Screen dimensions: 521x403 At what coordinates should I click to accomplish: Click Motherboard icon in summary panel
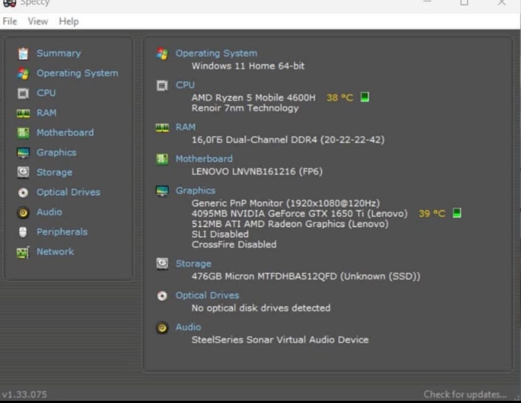coord(162,159)
